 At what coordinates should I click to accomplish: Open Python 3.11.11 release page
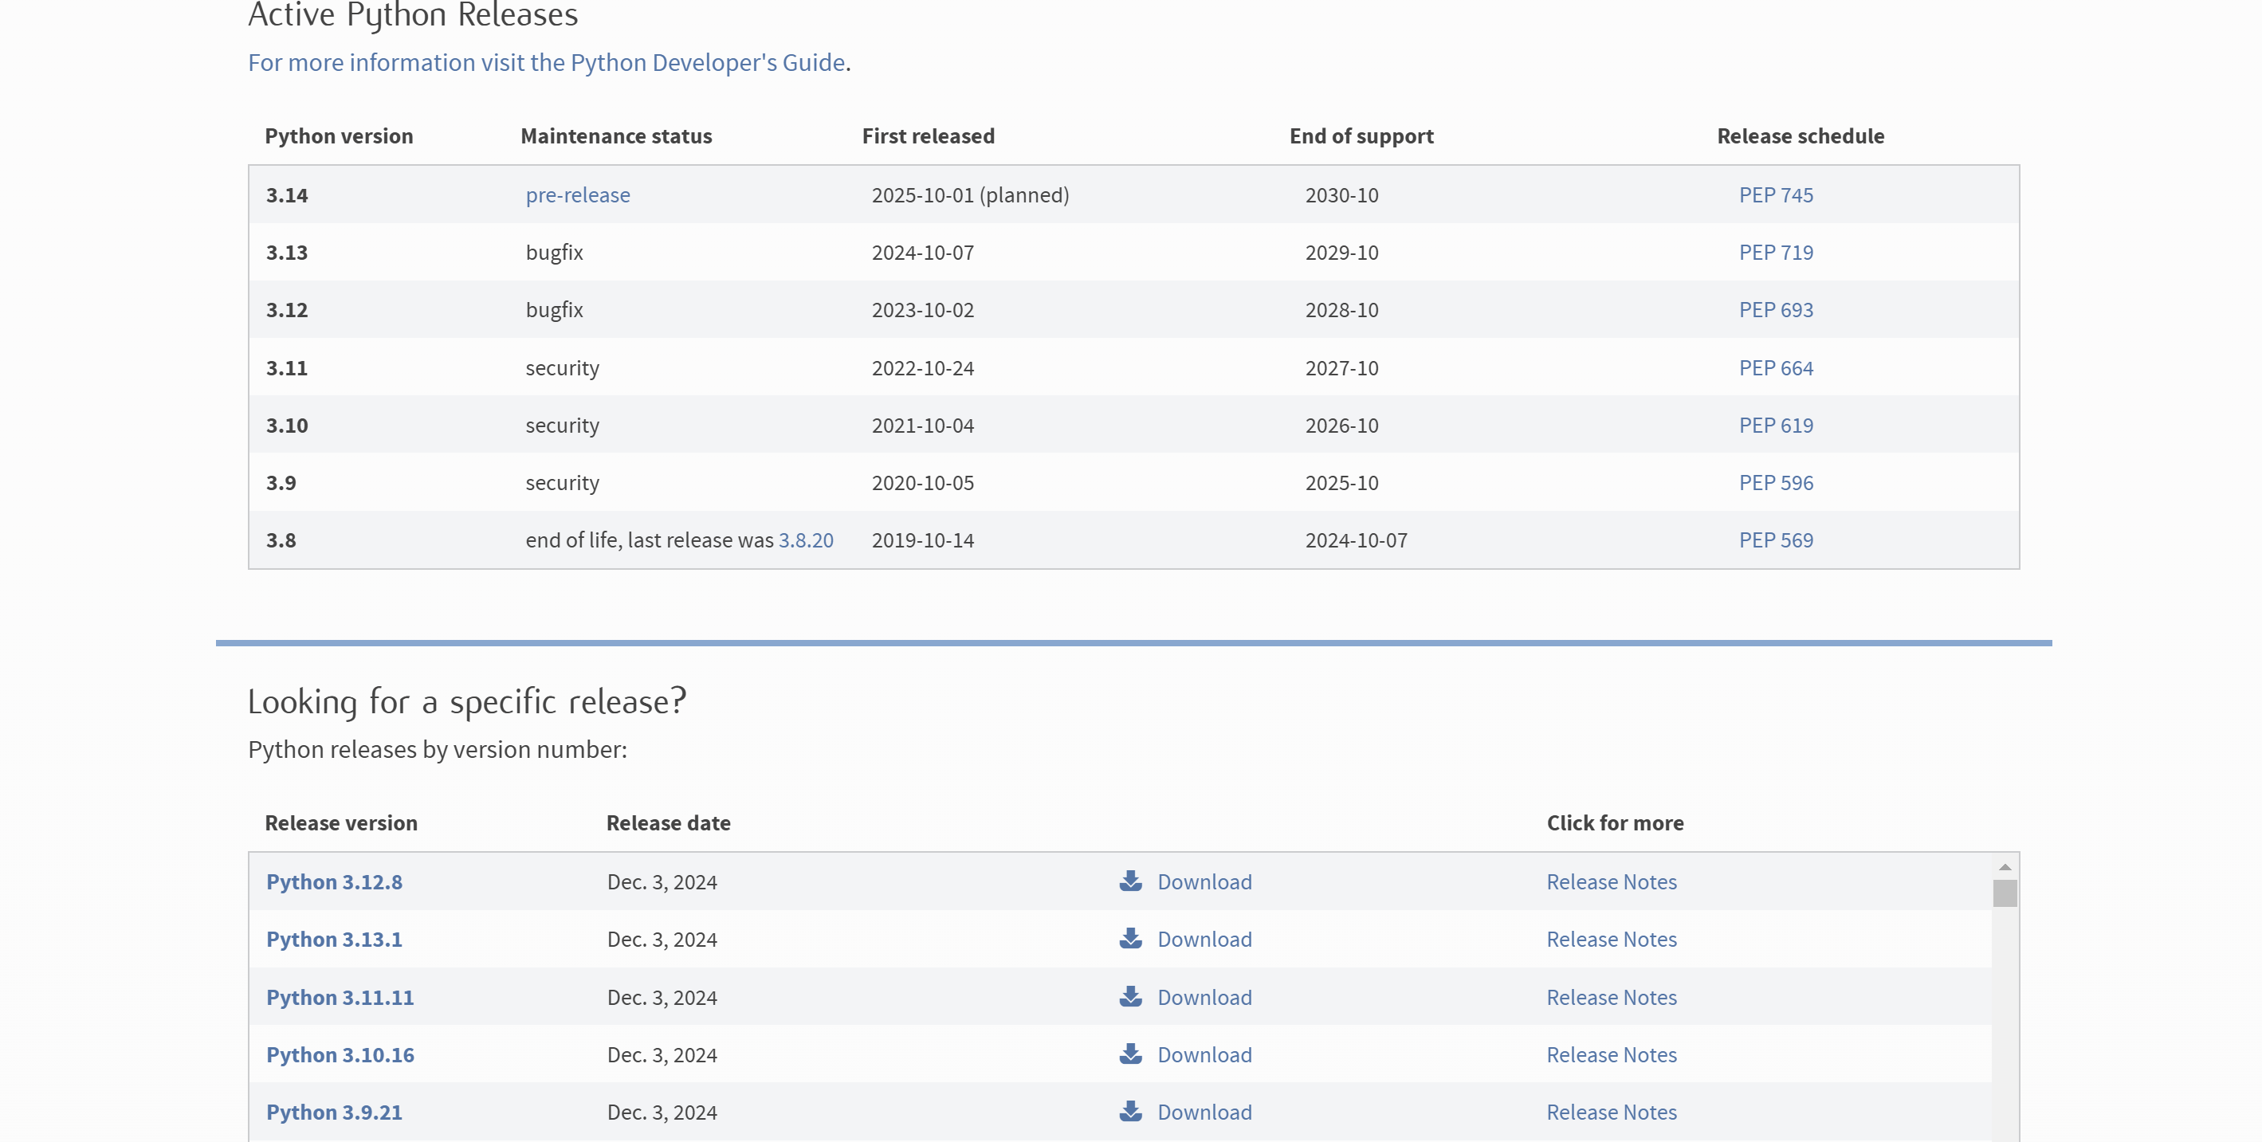pyautogui.click(x=339, y=997)
